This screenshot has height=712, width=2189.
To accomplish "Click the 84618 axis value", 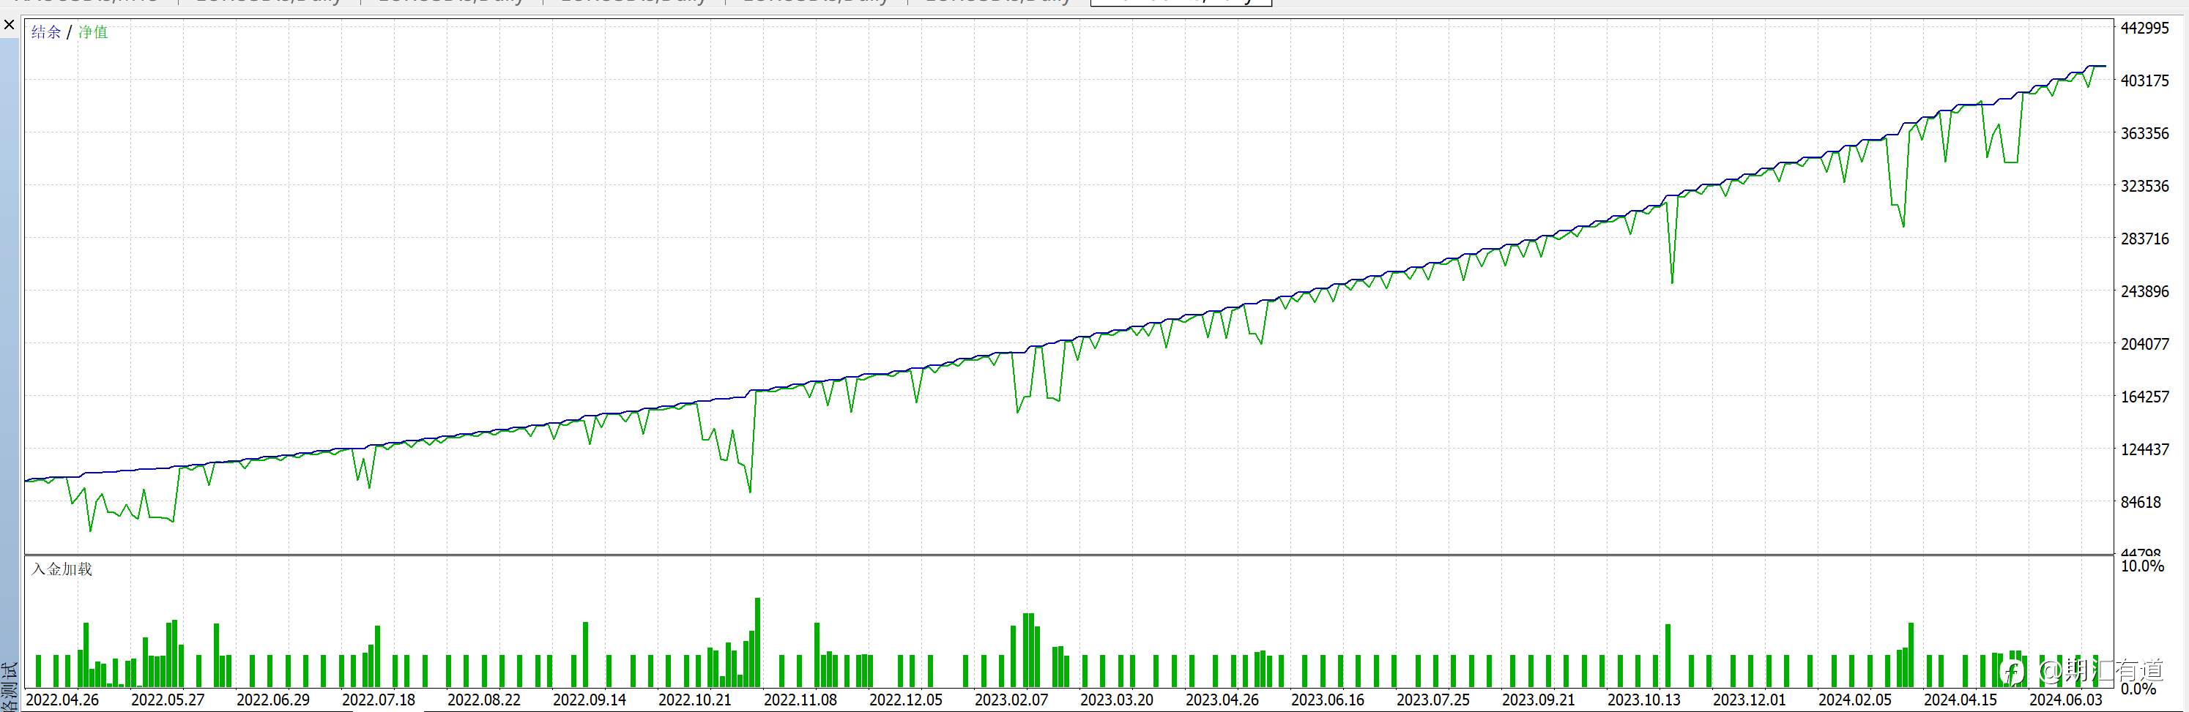I will click(2141, 501).
